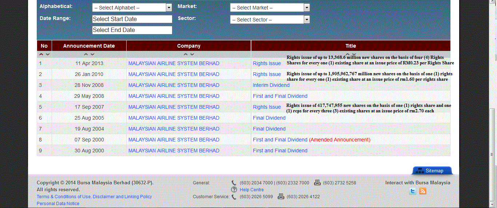
Task: Open First and Final Dividend from 07 Sep 2000
Action: (x=280, y=140)
